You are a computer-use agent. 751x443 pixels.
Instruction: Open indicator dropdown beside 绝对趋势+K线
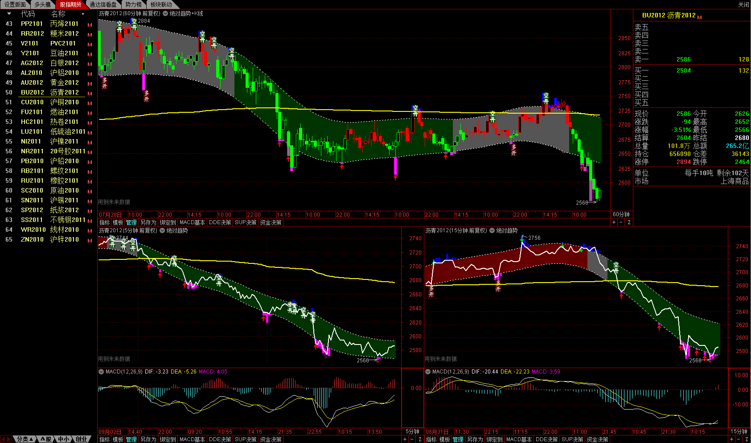pos(165,14)
